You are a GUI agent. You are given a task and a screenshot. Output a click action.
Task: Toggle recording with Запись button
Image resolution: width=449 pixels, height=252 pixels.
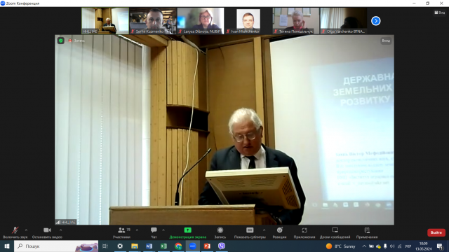[x=220, y=232]
